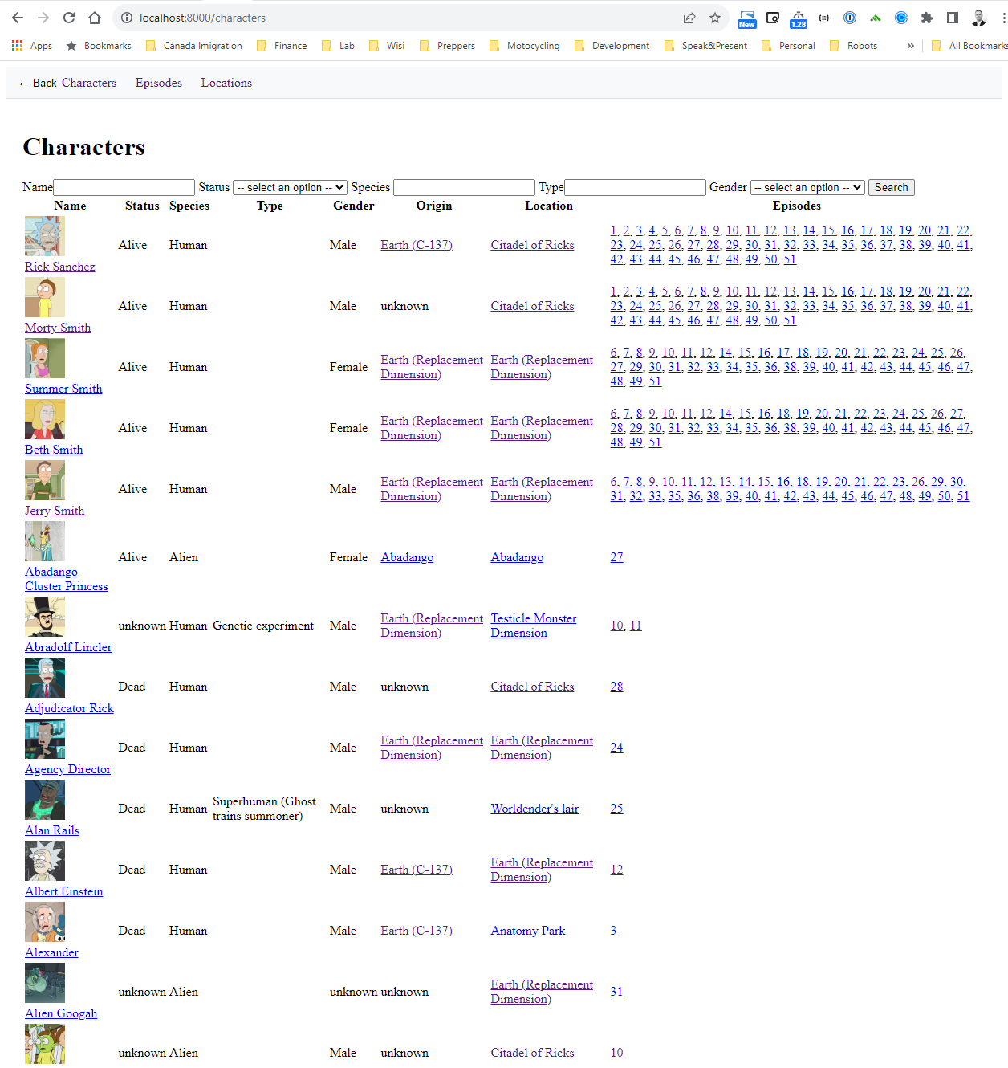Click the Rick Sanchez avatar thumbnail
This screenshot has width=1008, height=1068.
[x=45, y=236]
